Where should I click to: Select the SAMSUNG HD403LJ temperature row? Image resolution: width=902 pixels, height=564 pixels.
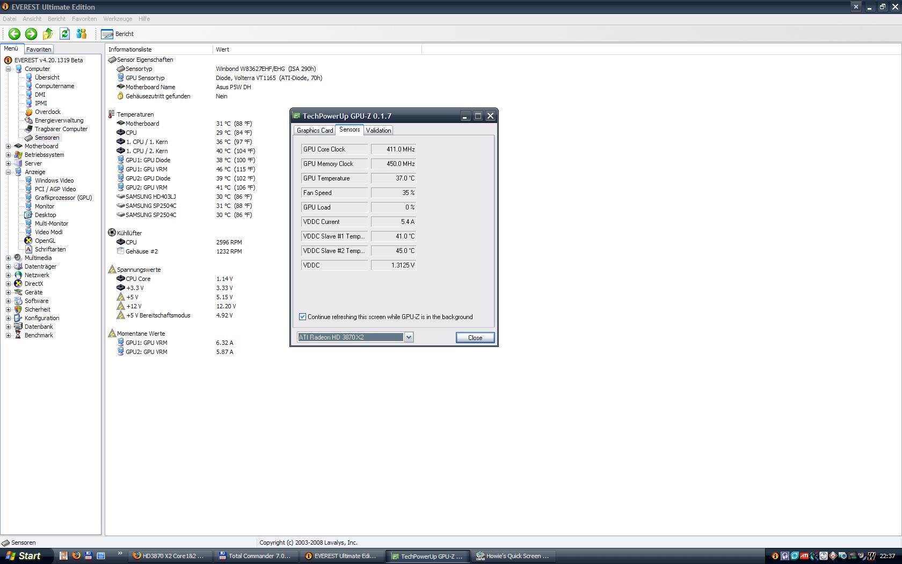click(185, 197)
